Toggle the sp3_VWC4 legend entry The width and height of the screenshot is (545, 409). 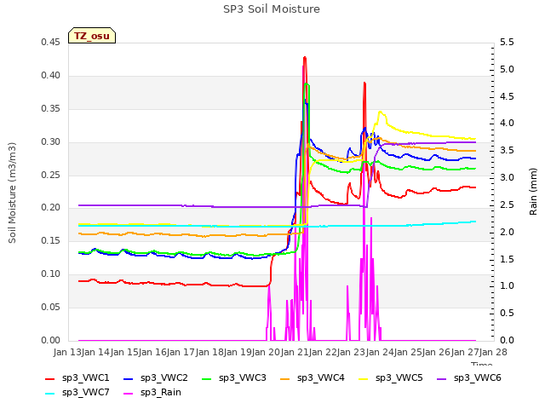pyautogui.click(x=313, y=377)
